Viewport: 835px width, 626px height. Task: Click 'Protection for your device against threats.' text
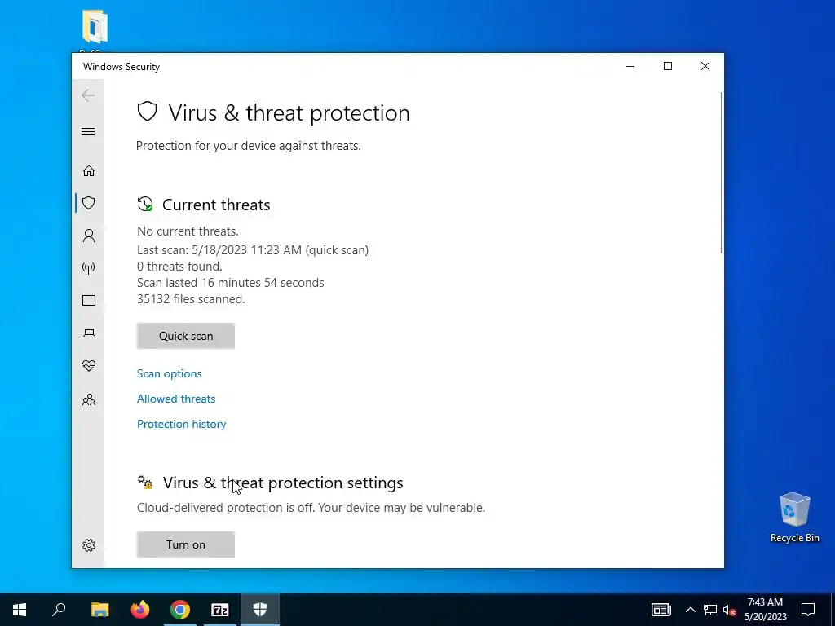(249, 146)
